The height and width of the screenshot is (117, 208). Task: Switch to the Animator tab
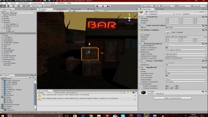[76, 9]
